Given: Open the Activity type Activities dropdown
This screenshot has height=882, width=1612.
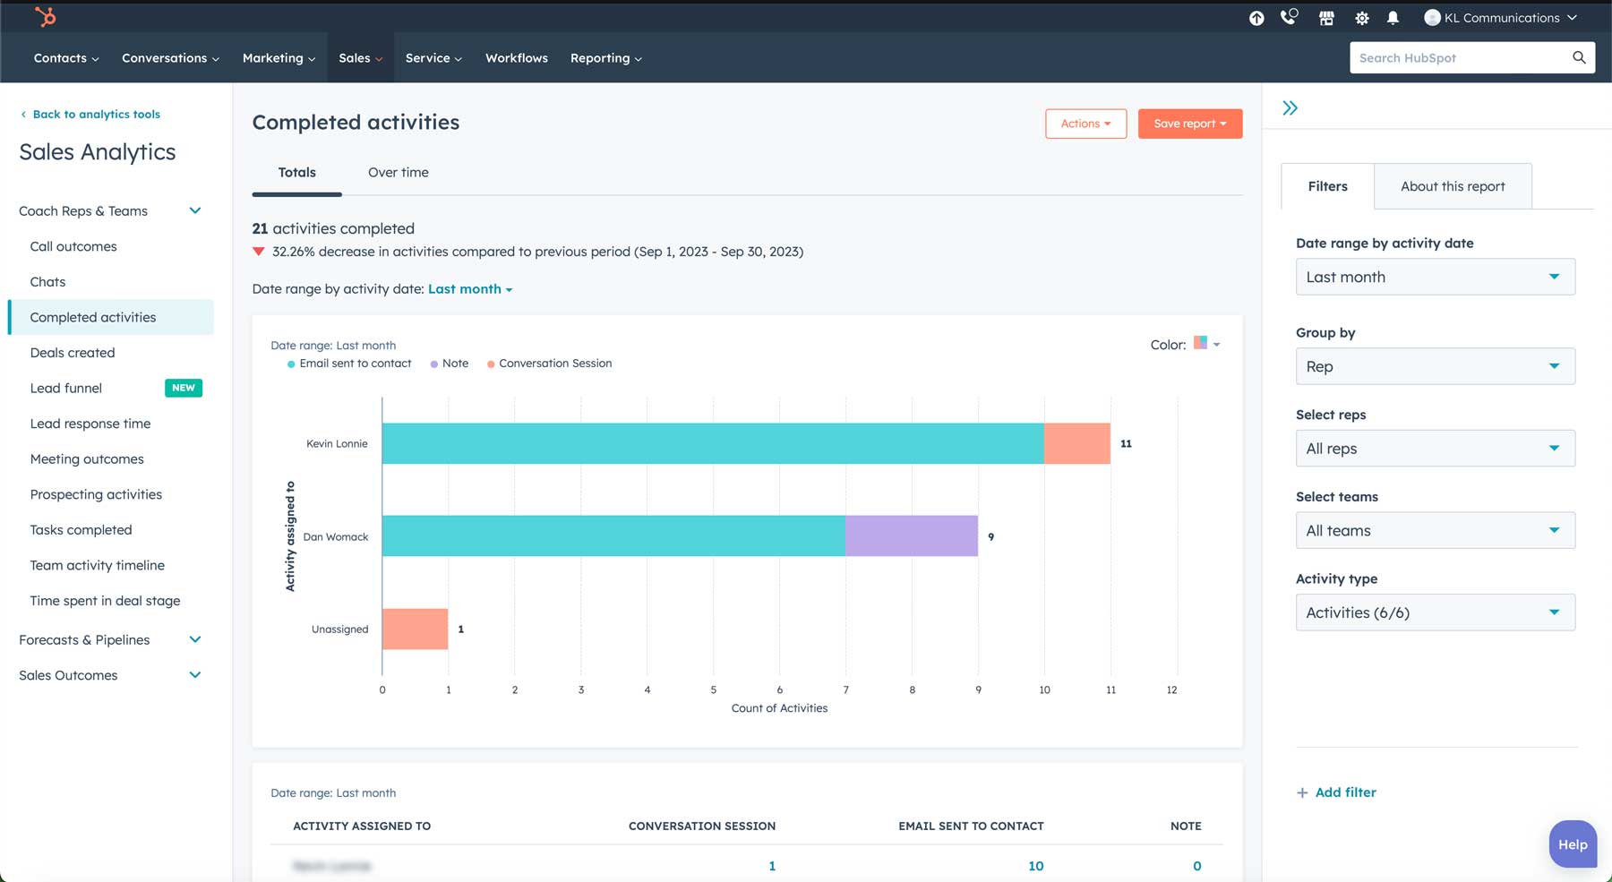Looking at the screenshot, I should click(1435, 612).
